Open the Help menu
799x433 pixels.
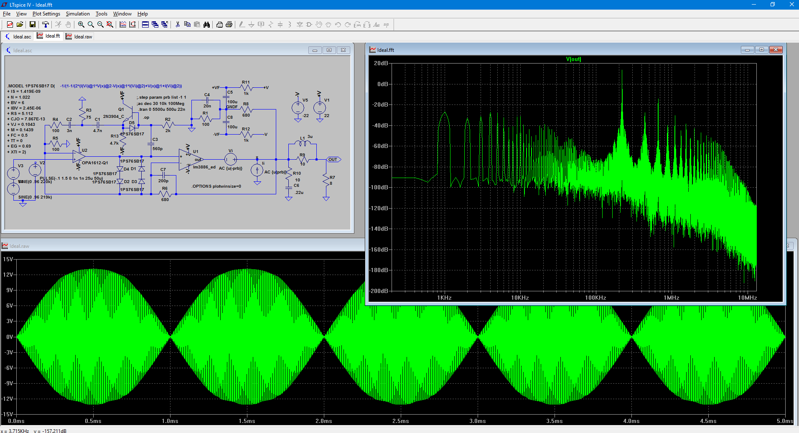click(x=143, y=14)
